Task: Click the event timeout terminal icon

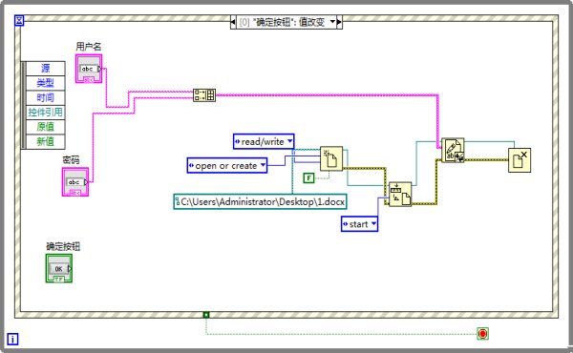Action: (19, 20)
